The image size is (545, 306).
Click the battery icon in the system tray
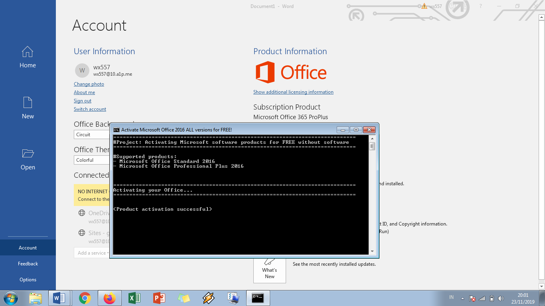click(x=492, y=298)
